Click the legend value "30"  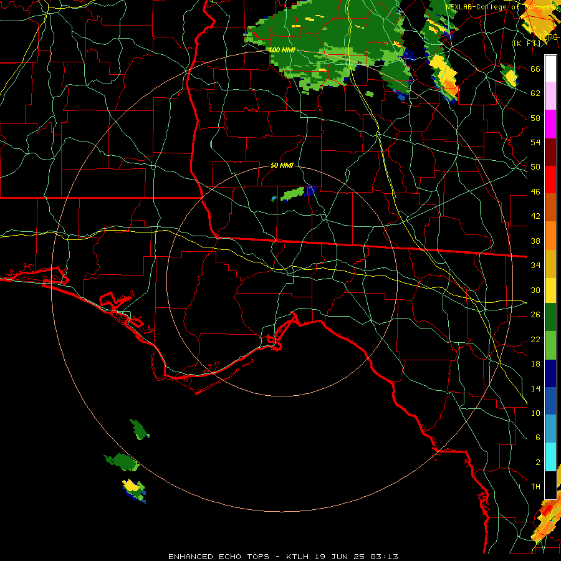(x=535, y=290)
